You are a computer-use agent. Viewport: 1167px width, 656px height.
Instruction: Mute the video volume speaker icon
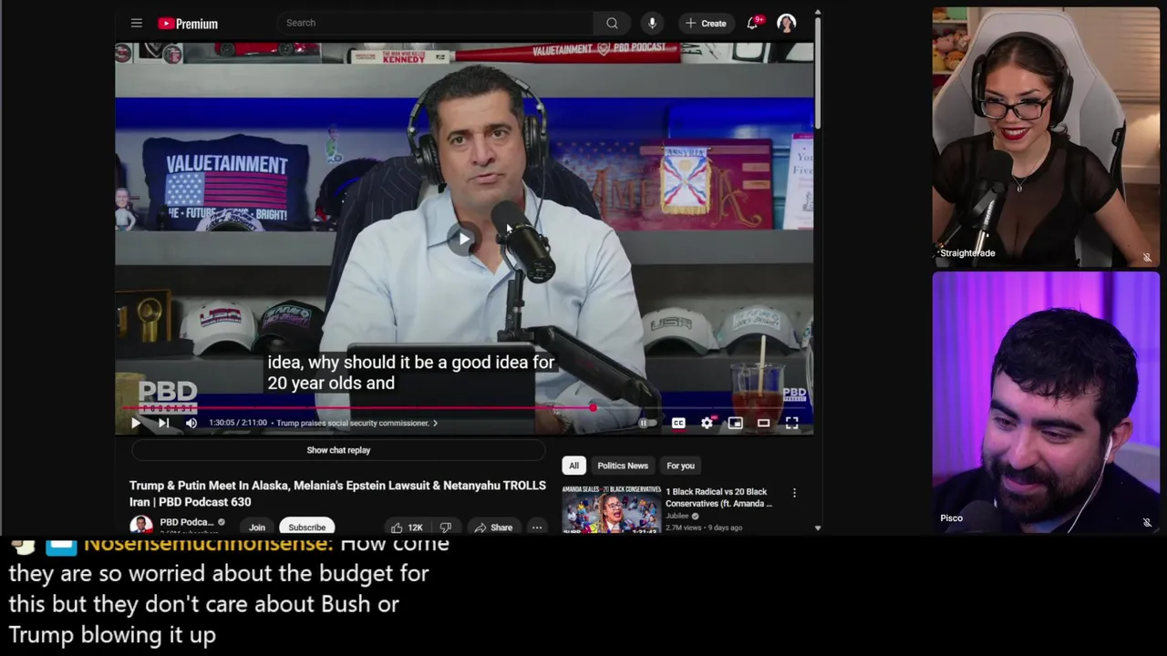[x=191, y=423]
